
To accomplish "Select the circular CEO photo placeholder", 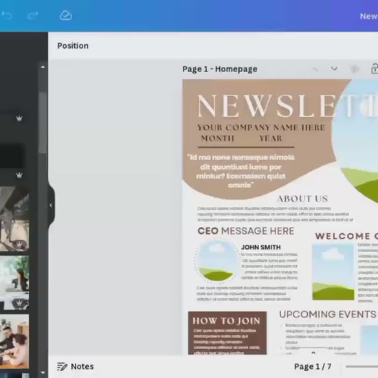I will point(216,260).
